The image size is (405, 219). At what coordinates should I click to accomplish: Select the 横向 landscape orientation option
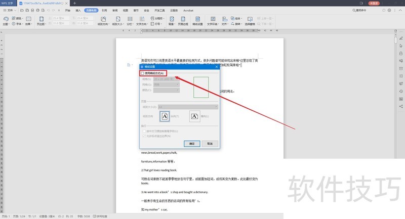click(195, 116)
